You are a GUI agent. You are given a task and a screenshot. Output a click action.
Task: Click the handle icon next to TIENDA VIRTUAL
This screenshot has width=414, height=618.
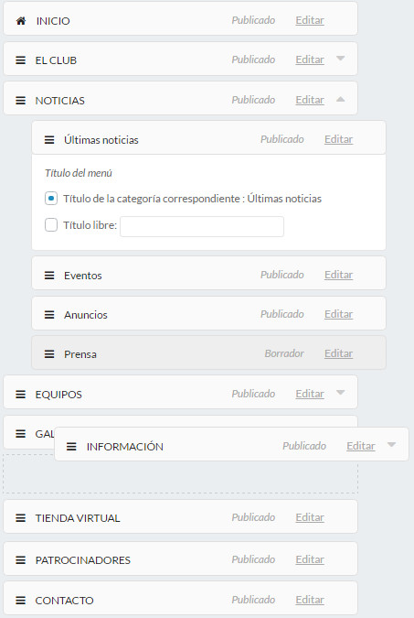20,518
